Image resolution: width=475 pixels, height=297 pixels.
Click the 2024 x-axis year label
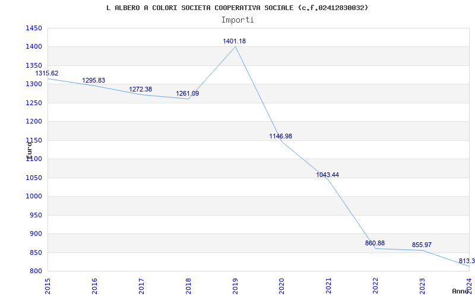[x=470, y=286]
